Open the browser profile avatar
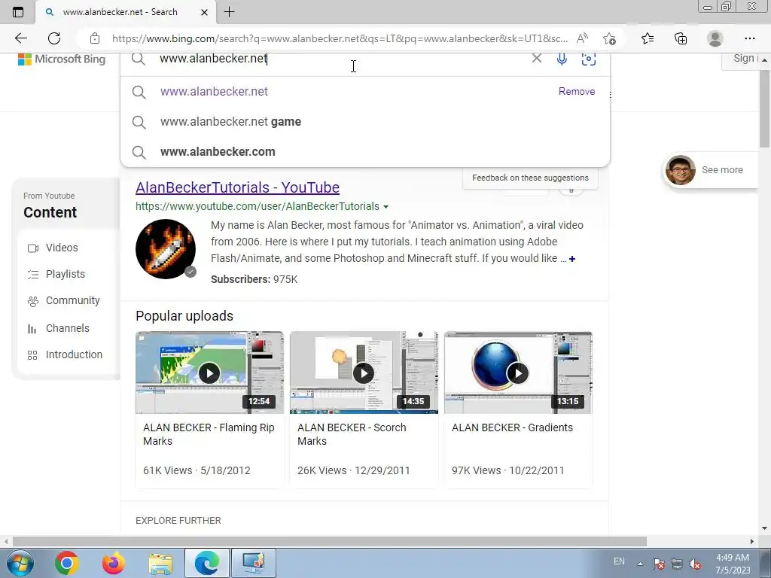This screenshot has height=578, width=771. (x=715, y=38)
